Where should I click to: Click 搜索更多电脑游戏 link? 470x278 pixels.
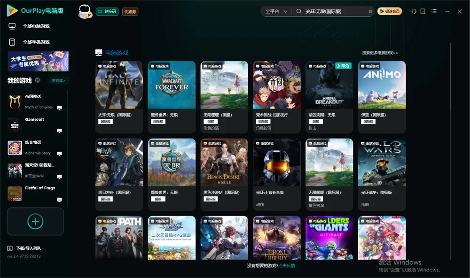pyautogui.click(x=380, y=53)
